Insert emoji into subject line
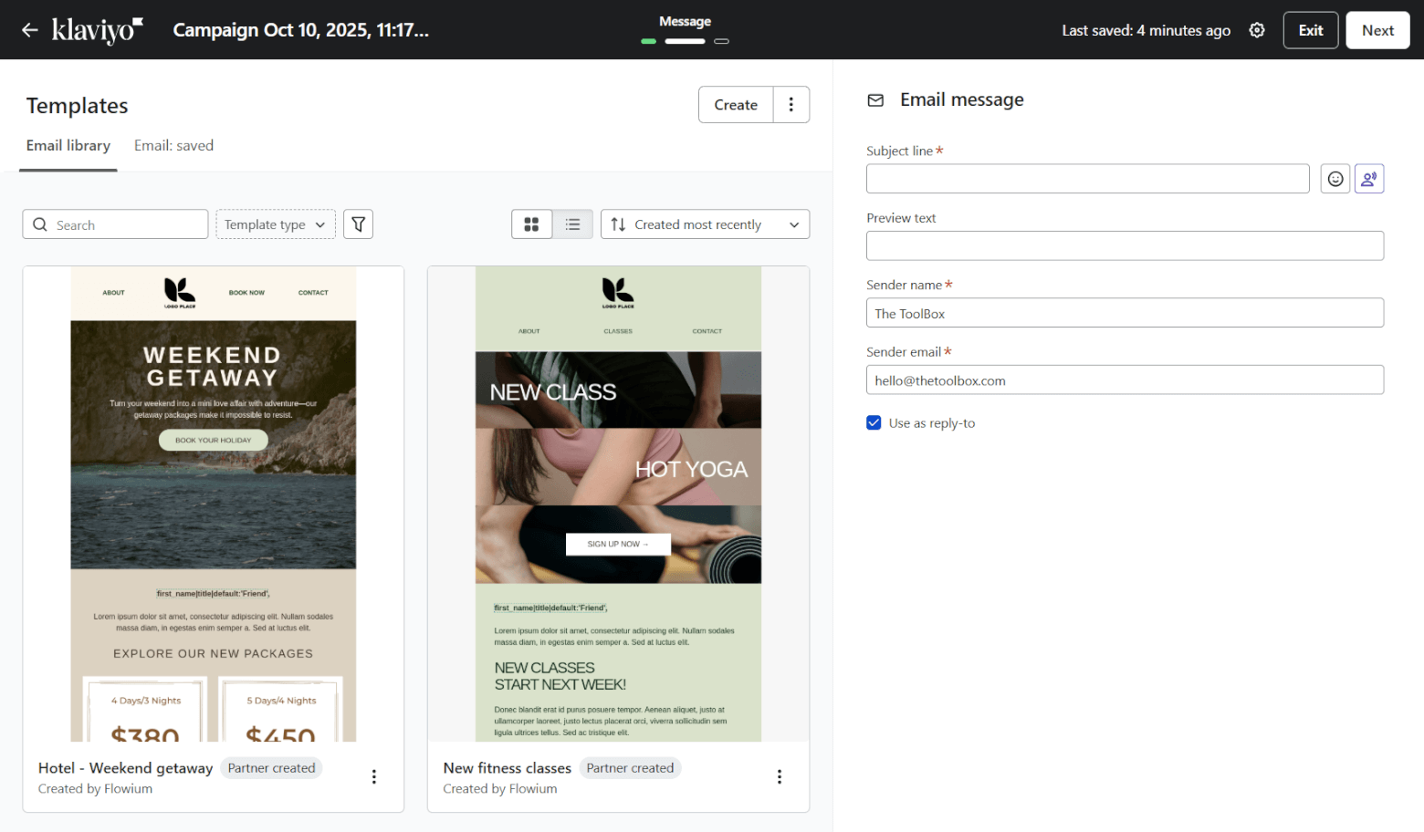The height and width of the screenshot is (832, 1424). [1335, 179]
